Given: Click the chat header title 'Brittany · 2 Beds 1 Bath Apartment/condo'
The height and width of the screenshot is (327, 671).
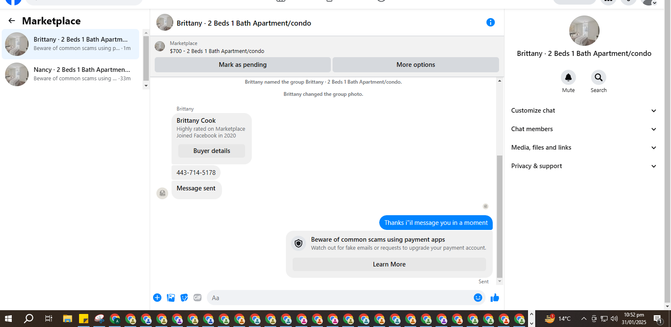Looking at the screenshot, I should (244, 23).
